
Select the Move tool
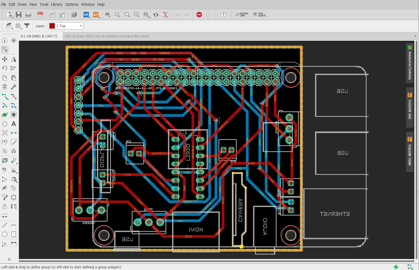pyautogui.click(x=5, y=59)
